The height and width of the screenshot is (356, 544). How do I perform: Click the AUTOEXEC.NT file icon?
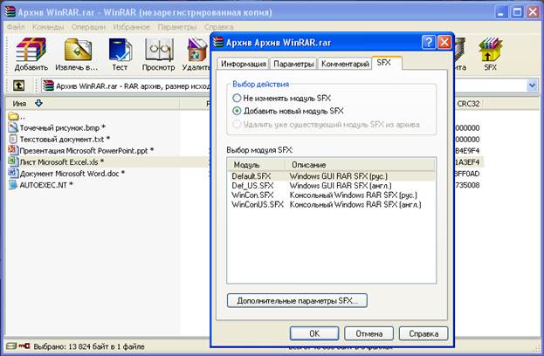pyautogui.click(x=13, y=184)
